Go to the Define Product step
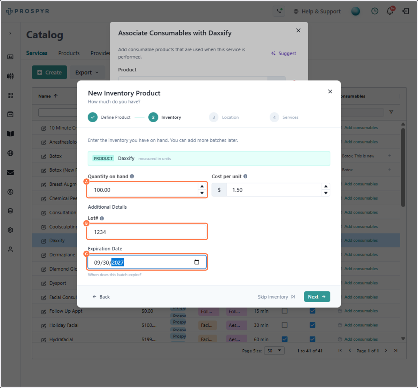 click(109, 117)
